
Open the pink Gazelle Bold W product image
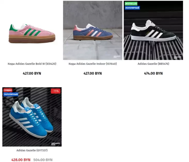(x=32, y=30)
